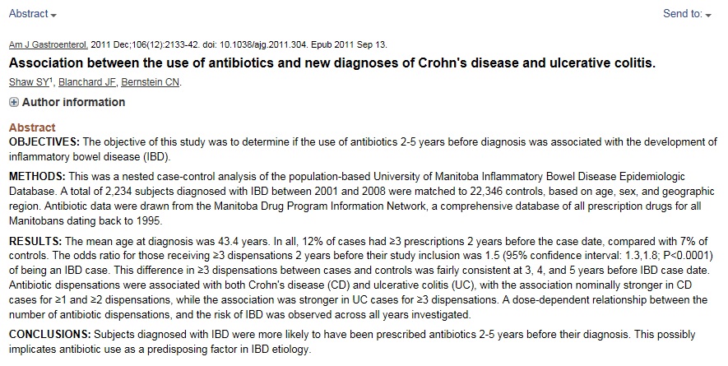Click the Epub 2011 Sep 13 text
The width and height of the screenshot is (728, 366).
point(349,45)
